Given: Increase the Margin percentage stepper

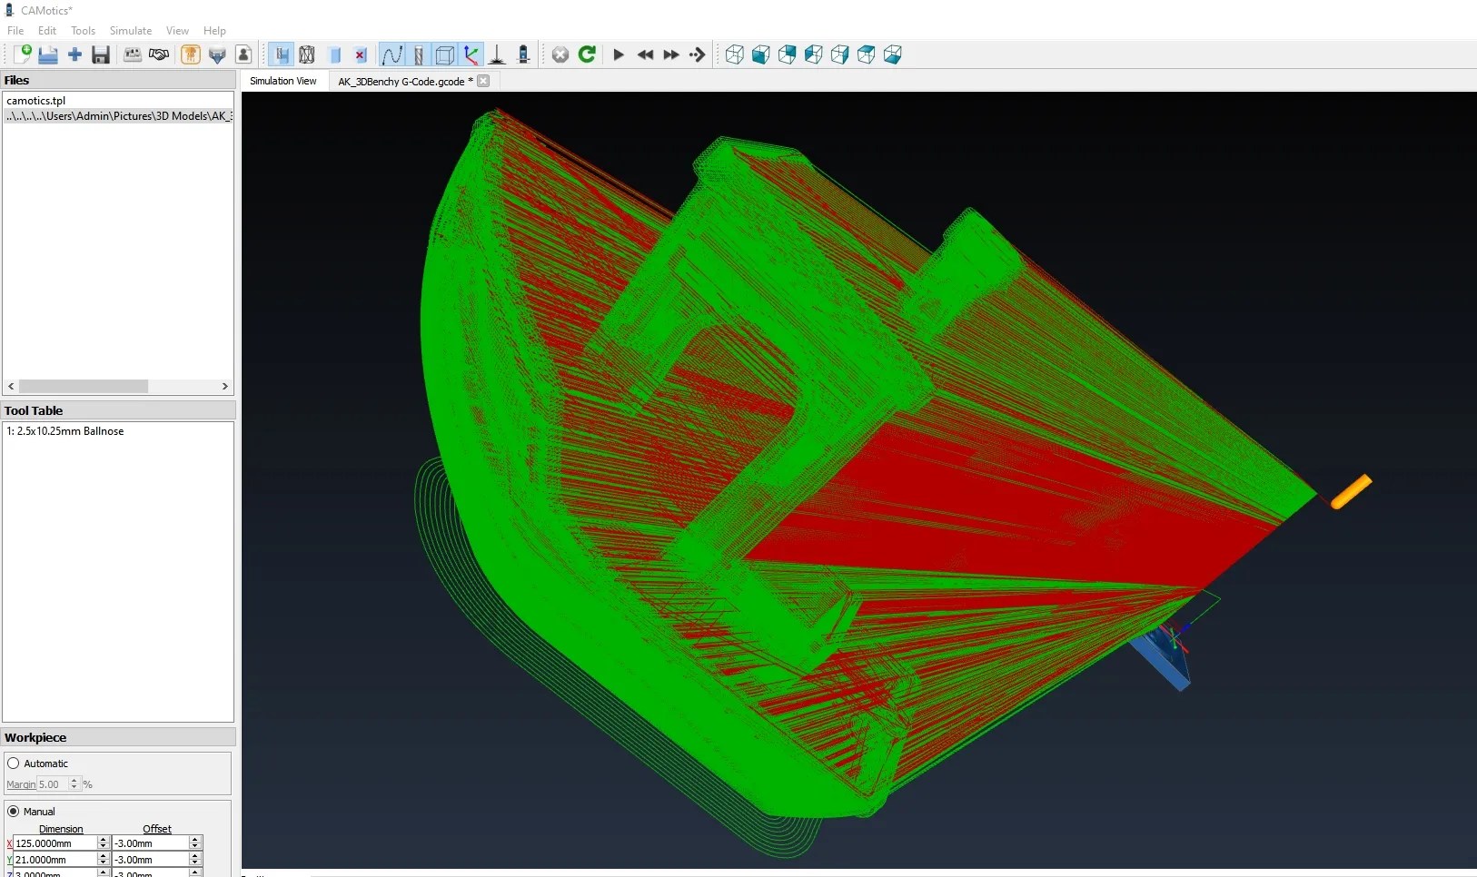Looking at the screenshot, I should [74, 781].
